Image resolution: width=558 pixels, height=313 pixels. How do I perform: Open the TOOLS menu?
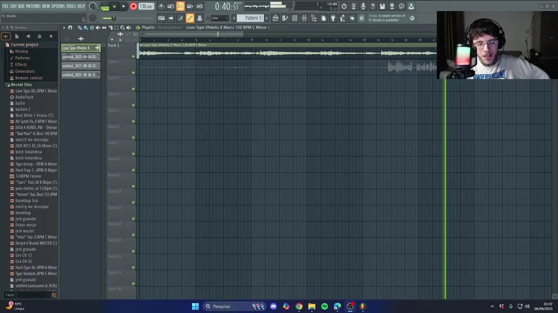coord(71,6)
